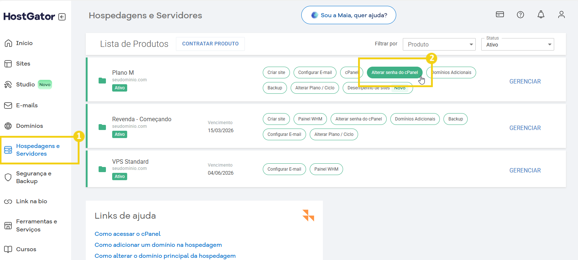Open Sites section icon in sidebar
The image size is (578, 260).
point(8,64)
